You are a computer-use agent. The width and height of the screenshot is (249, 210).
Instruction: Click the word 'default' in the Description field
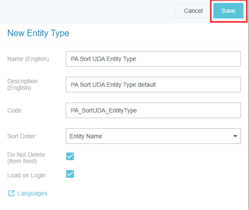[x=147, y=85]
